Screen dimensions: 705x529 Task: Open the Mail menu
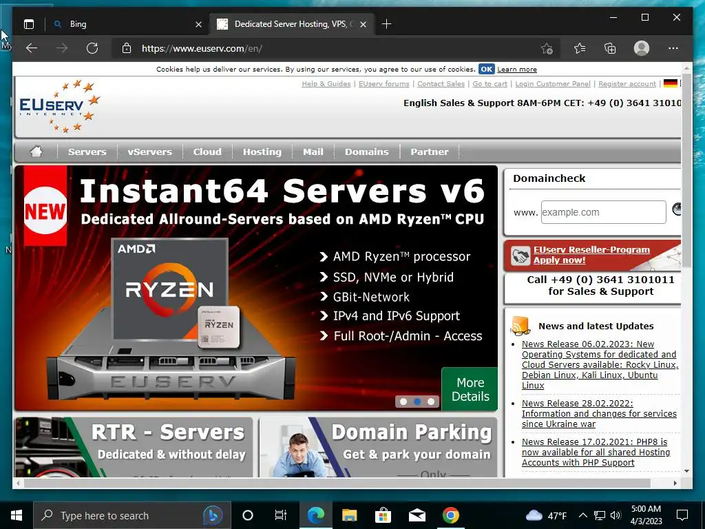click(313, 152)
